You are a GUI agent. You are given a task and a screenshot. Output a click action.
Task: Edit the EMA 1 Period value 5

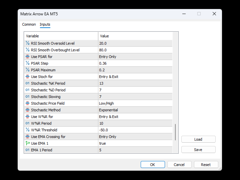click(x=135, y=150)
